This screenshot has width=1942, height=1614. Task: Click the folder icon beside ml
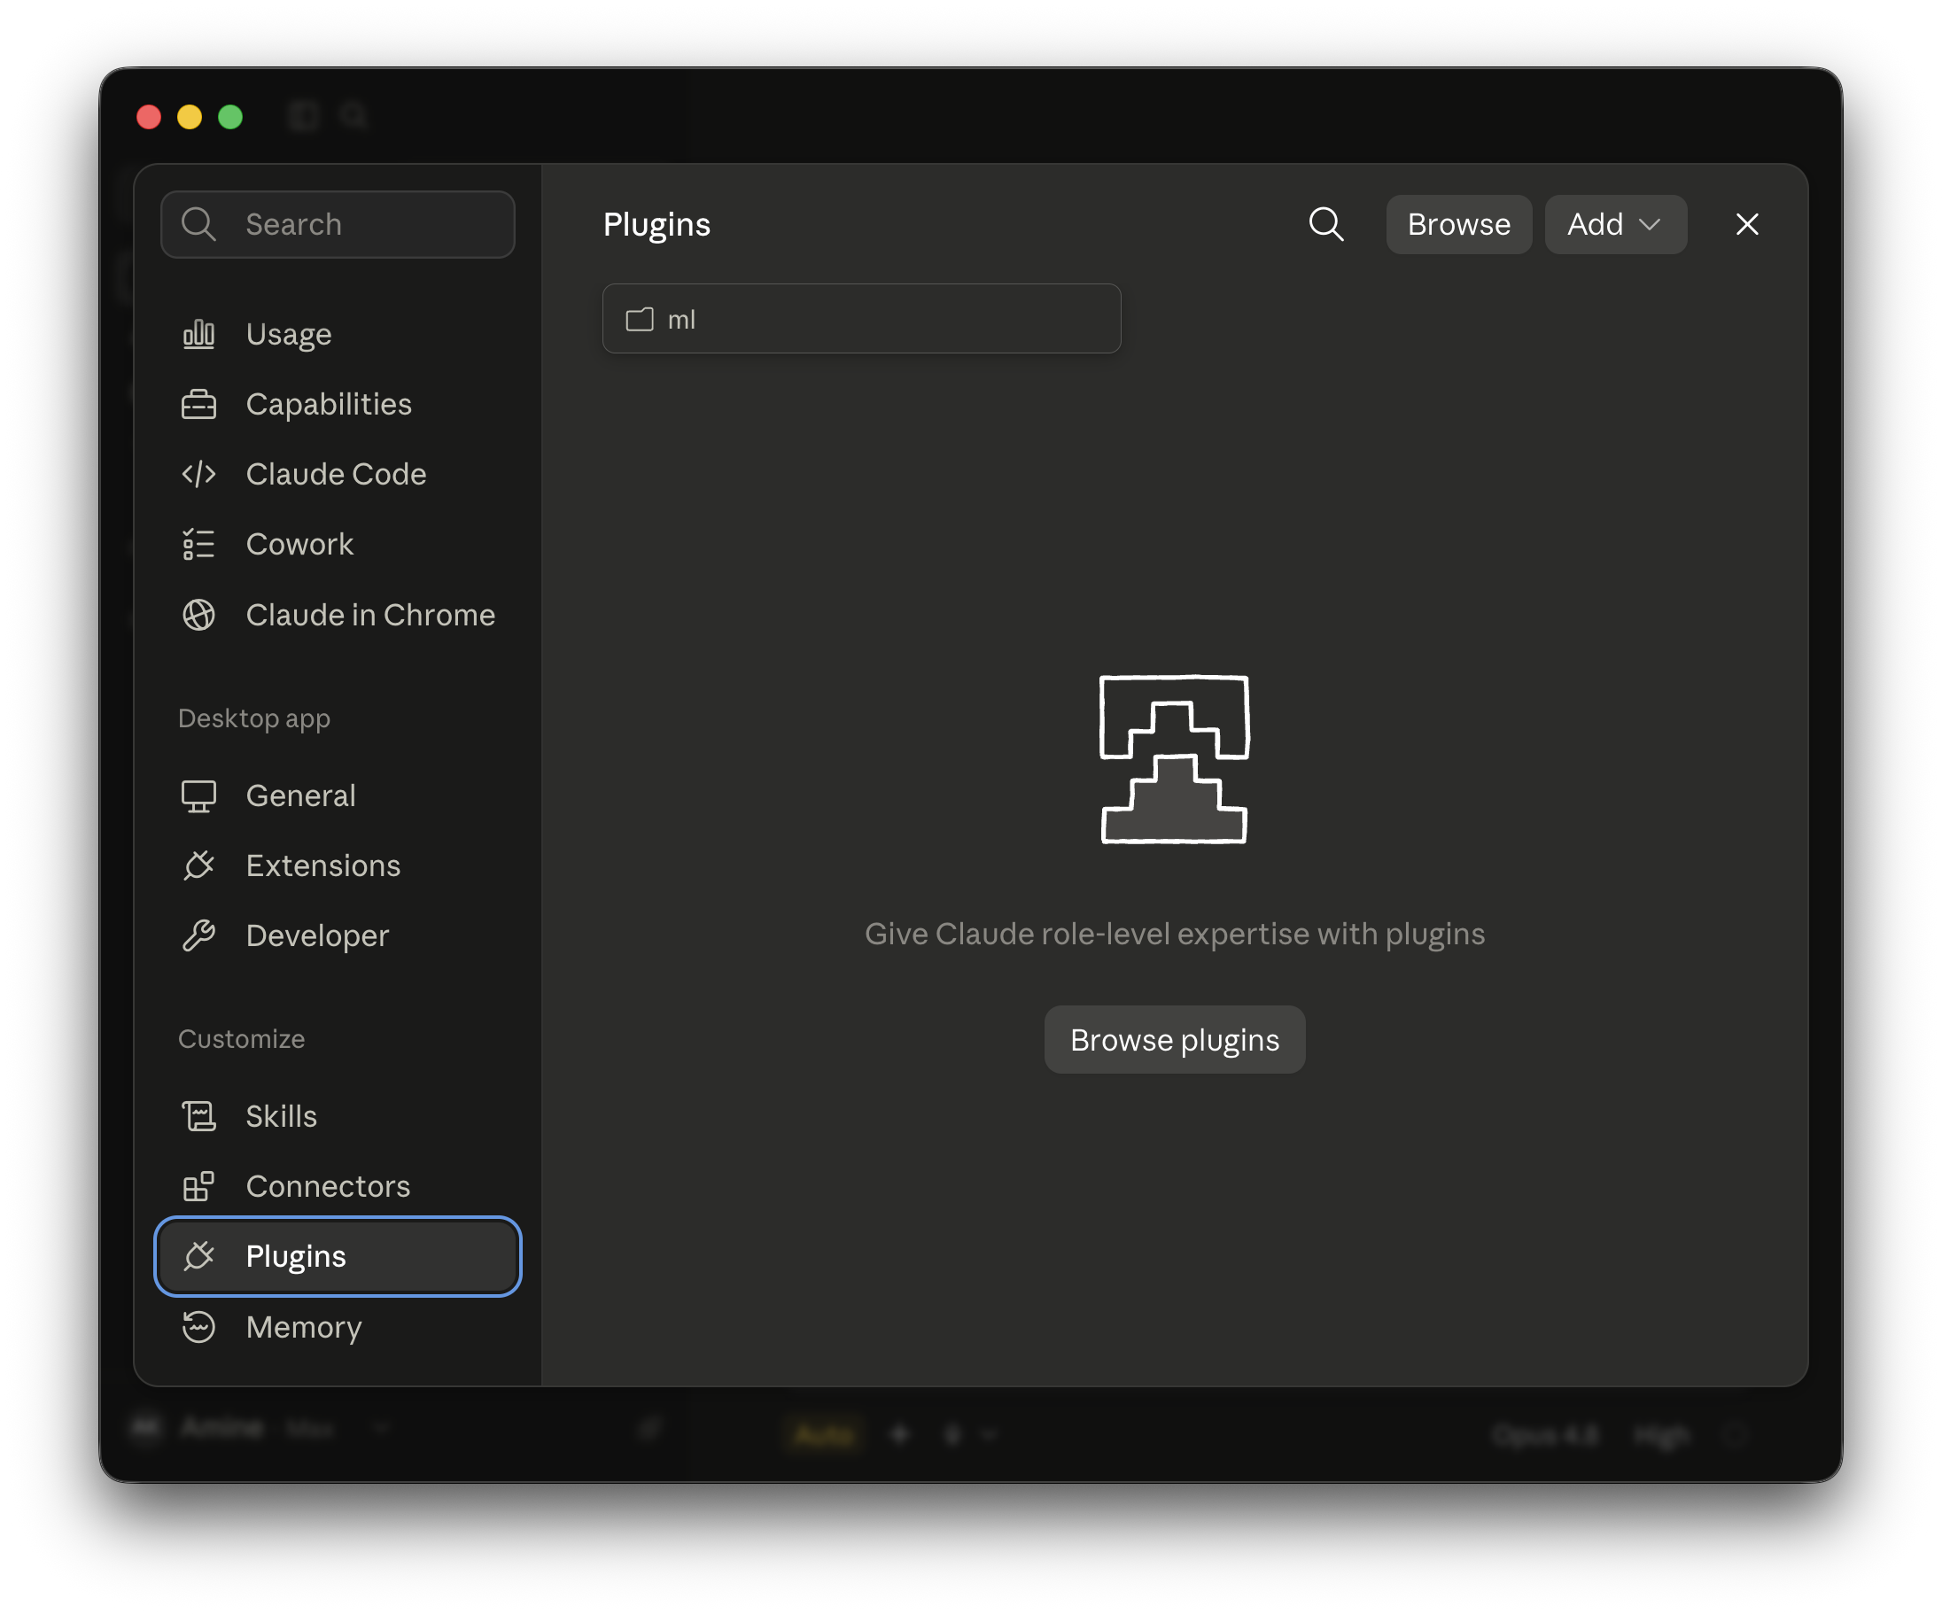tap(640, 320)
